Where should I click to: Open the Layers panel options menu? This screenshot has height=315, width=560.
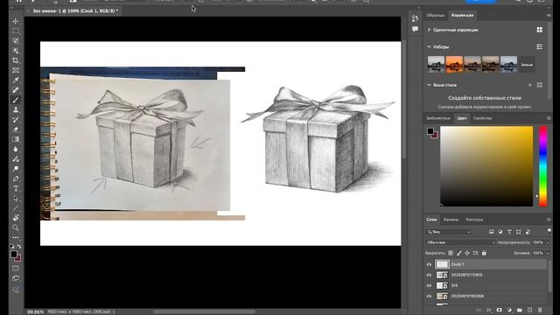549,220
